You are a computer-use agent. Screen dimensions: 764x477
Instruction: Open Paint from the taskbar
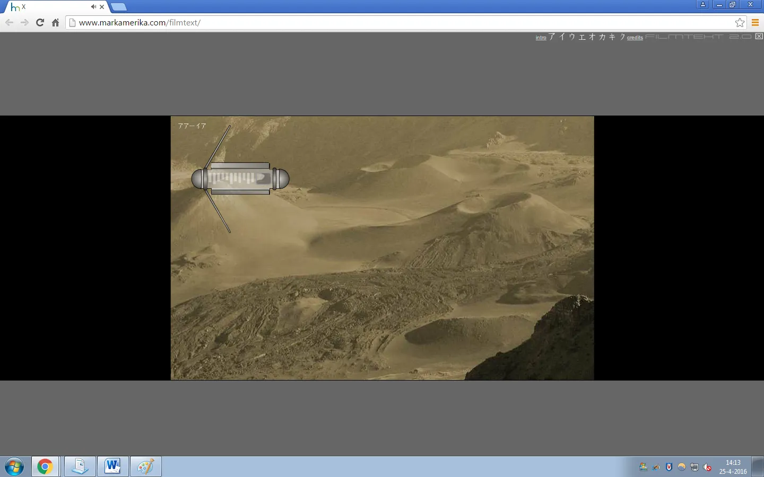pos(145,466)
